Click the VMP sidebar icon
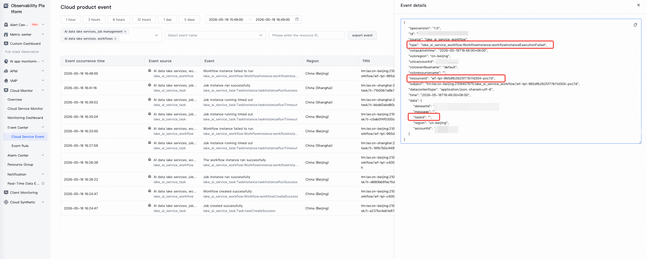This screenshot has height=259, width=647. [x=6, y=81]
